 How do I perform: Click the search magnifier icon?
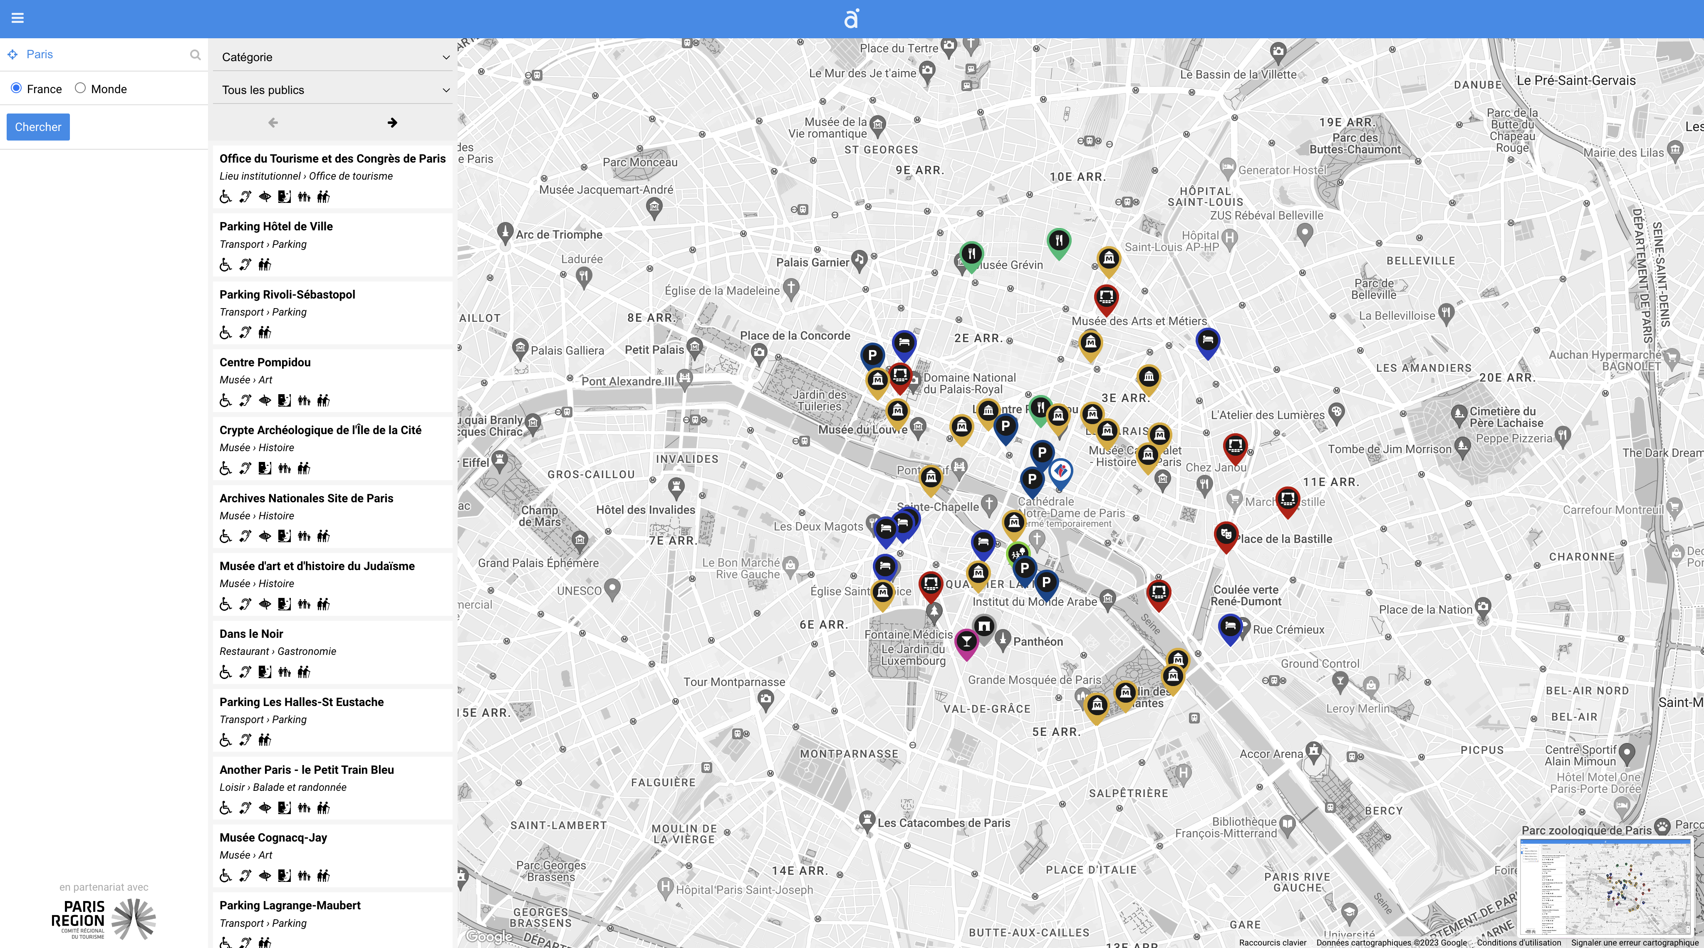click(x=195, y=55)
